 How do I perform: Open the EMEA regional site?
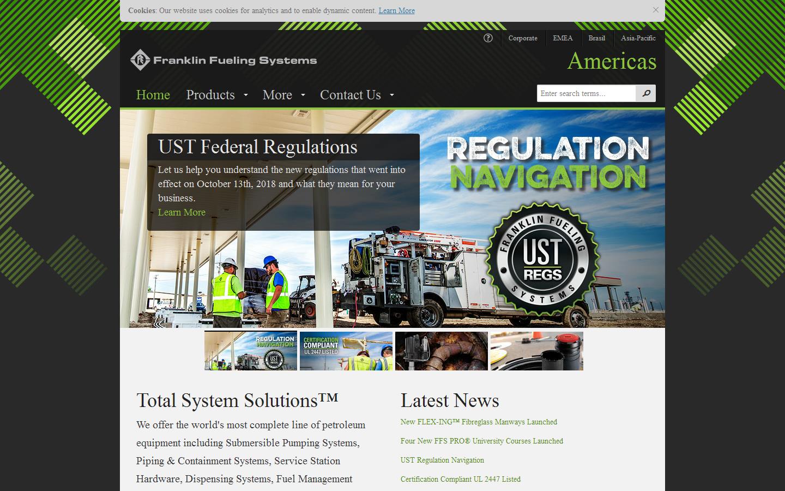click(x=563, y=38)
